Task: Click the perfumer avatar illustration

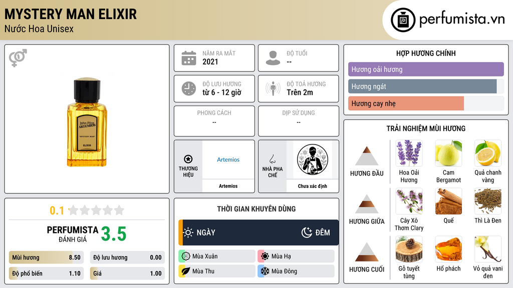Action: (x=313, y=159)
